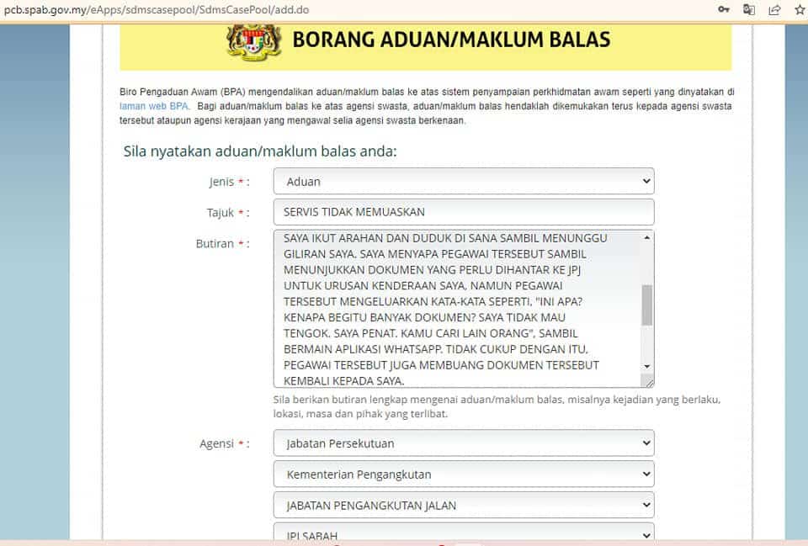This screenshot has width=808, height=546.
Task: Click the browser URL address text
Action: [157, 10]
